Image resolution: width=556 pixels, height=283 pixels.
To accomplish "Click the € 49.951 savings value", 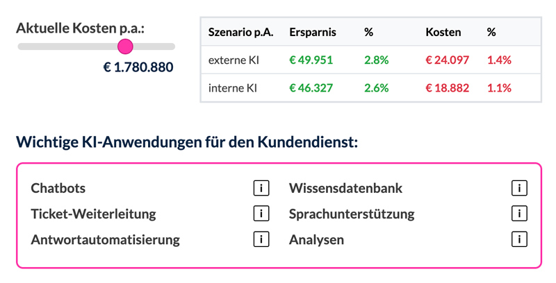I will tap(311, 60).
